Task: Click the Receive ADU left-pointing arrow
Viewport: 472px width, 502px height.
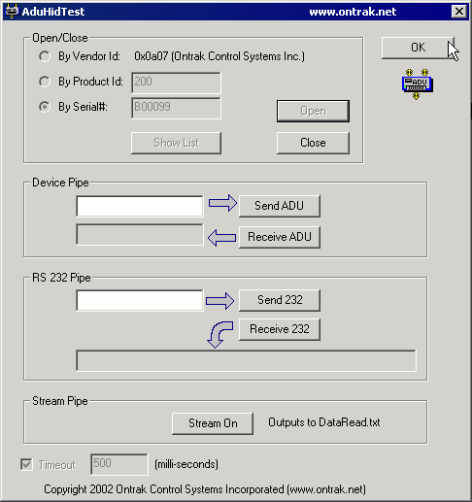Action: click(221, 238)
